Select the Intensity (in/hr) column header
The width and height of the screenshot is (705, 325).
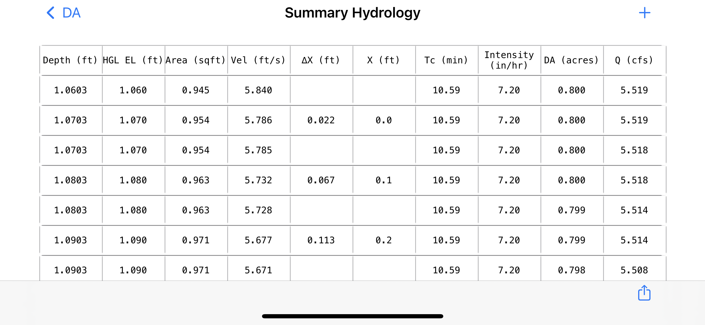click(x=509, y=60)
